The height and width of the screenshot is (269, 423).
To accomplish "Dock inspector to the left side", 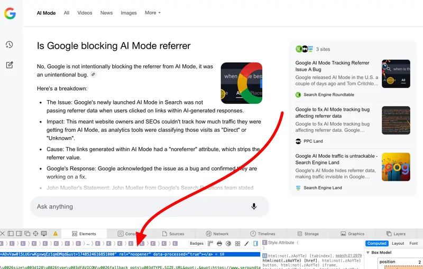I will tap(11, 234).
